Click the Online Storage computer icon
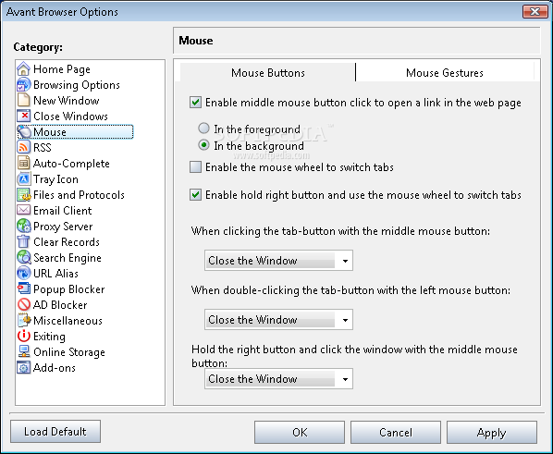 pos(24,351)
